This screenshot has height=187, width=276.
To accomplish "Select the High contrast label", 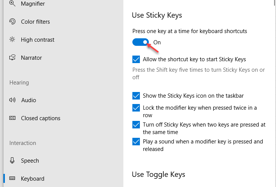I will [x=37, y=40].
